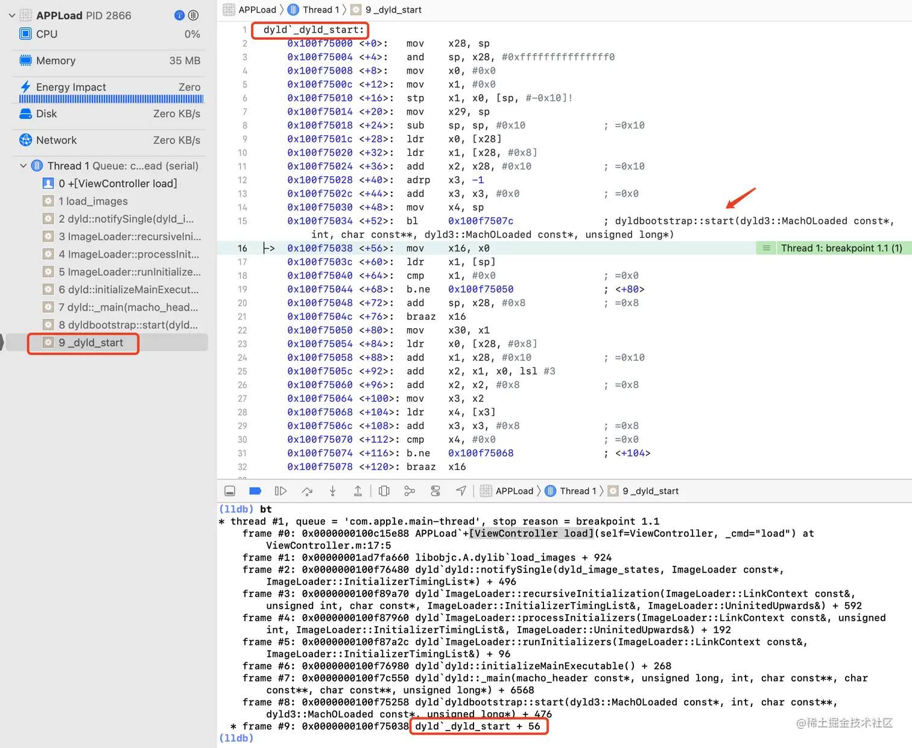Click the b.ne target address 0x100f75050
Viewport: 912px width, 748px height.
coord(481,289)
